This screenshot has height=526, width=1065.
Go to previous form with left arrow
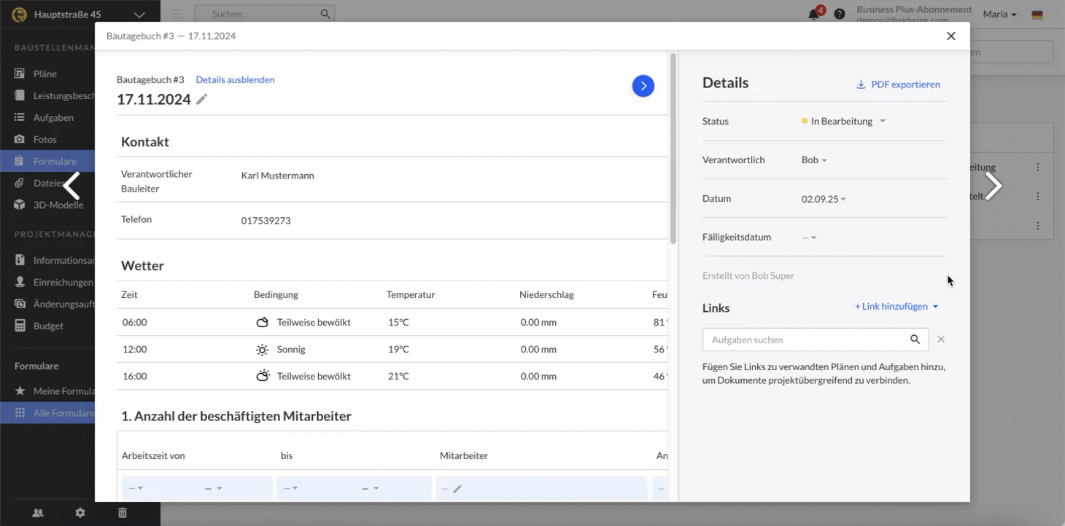coord(71,186)
